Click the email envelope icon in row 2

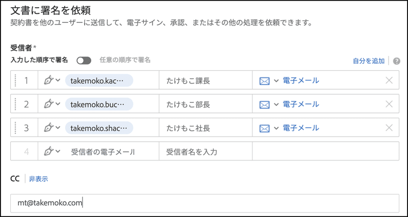click(264, 104)
